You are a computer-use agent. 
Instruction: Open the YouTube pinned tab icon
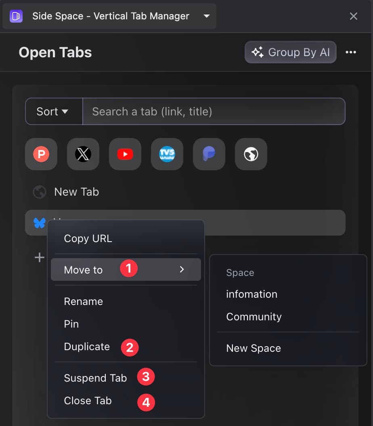point(125,154)
